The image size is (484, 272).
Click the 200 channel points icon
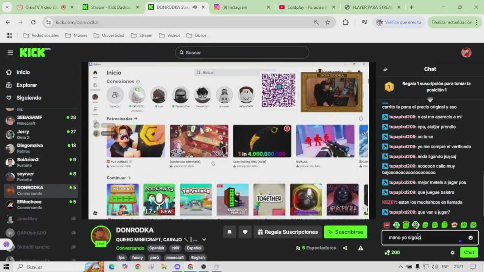tap(386, 252)
